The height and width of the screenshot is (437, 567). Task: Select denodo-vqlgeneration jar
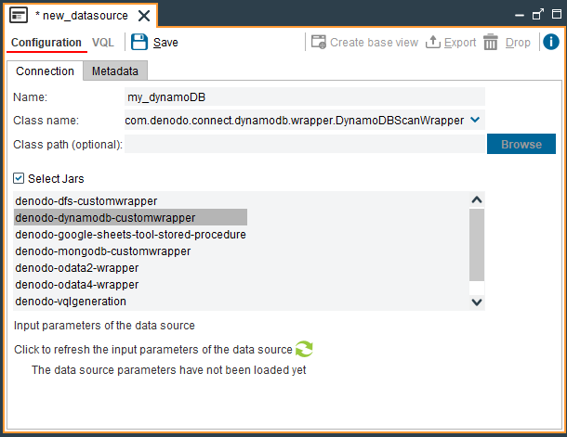pyautogui.click(x=71, y=302)
